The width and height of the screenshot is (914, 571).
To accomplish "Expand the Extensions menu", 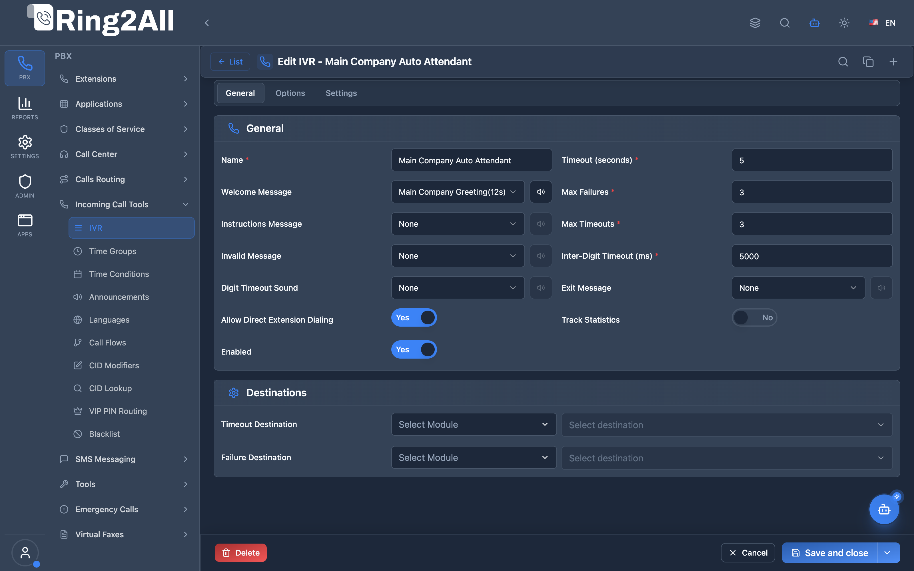I will click(125, 79).
